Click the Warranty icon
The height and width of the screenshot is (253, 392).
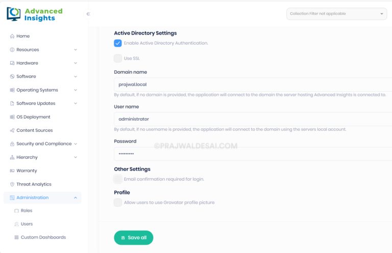coord(12,171)
